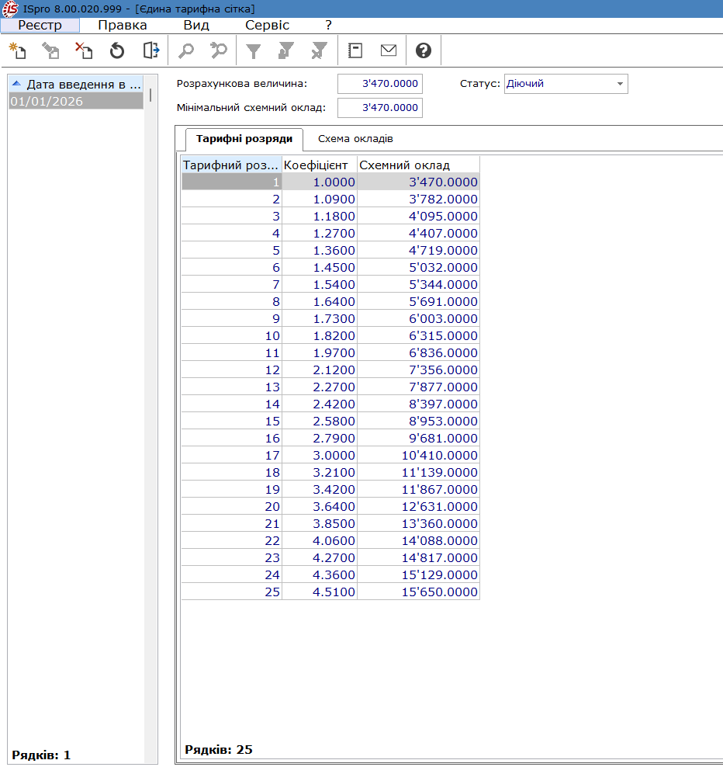Select the coefficient cell 2.5800
Screen dimensions: 723x767
[320, 422]
